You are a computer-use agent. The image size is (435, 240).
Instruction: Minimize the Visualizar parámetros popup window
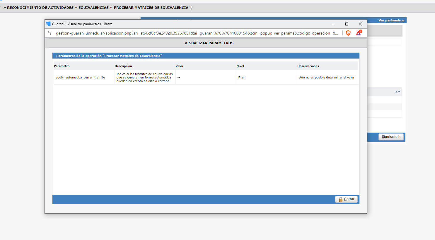(x=333, y=24)
